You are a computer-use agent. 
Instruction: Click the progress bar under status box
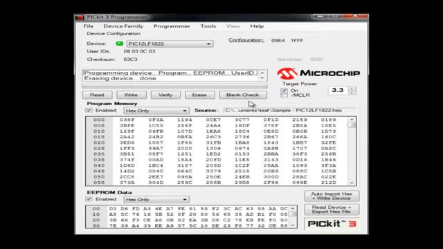174,86
